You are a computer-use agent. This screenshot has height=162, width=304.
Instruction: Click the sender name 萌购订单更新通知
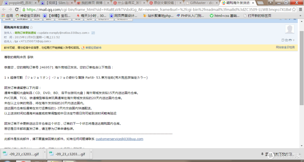coord(25,33)
